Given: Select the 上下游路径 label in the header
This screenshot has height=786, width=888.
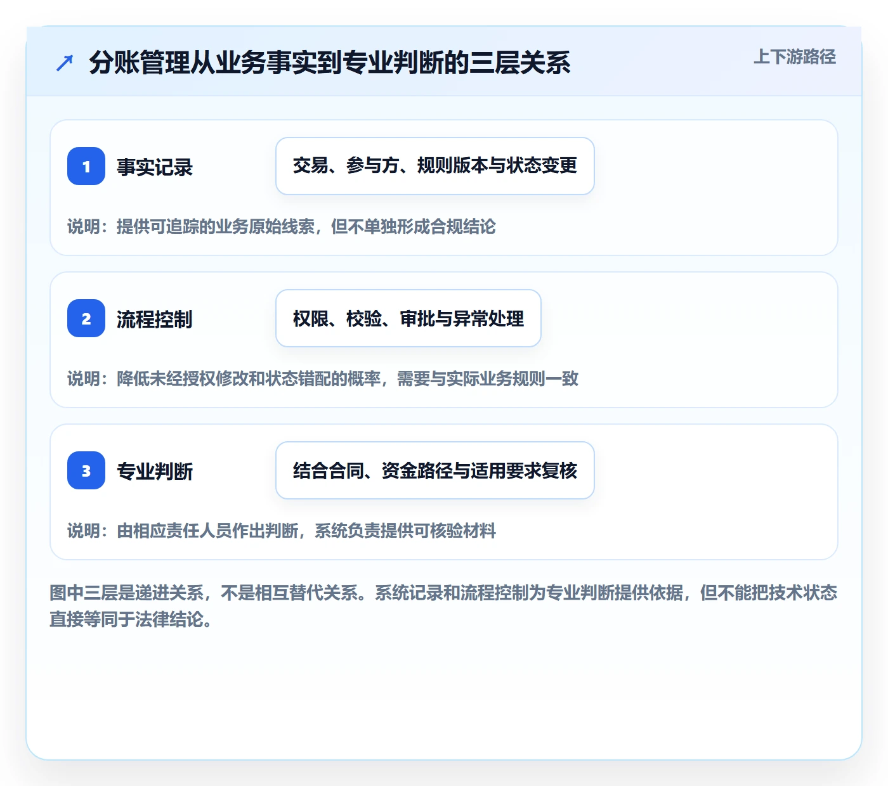Looking at the screenshot, I should 795,57.
